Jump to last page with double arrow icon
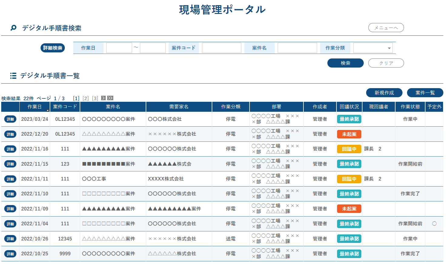 click(110, 98)
